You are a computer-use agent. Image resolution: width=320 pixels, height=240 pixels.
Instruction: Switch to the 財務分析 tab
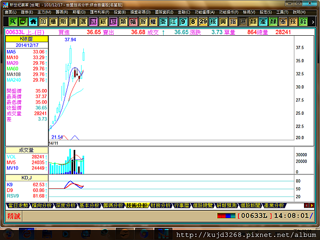(x=161, y=205)
